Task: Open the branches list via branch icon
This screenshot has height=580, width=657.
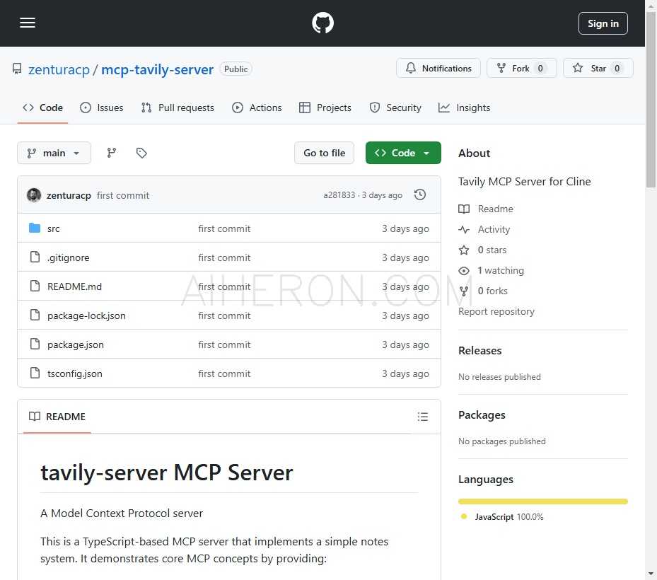Action: (x=111, y=152)
